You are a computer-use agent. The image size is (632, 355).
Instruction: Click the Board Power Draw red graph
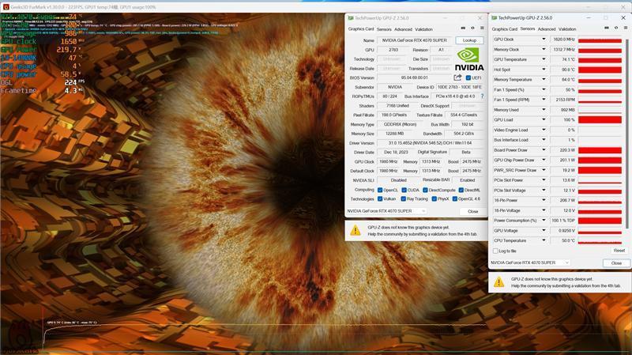tap(600, 150)
